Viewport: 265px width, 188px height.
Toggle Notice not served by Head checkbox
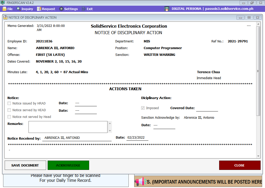click(x=9, y=117)
